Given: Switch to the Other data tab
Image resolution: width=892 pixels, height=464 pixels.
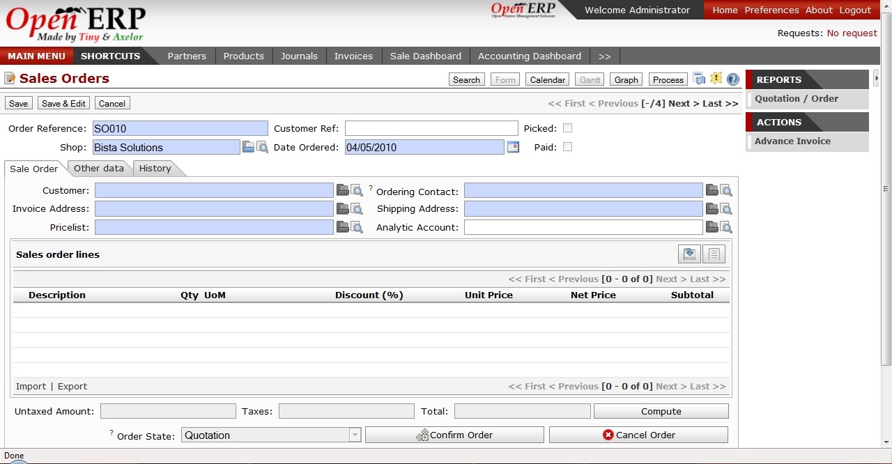Looking at the screenshot, I should tap(99, 168).
